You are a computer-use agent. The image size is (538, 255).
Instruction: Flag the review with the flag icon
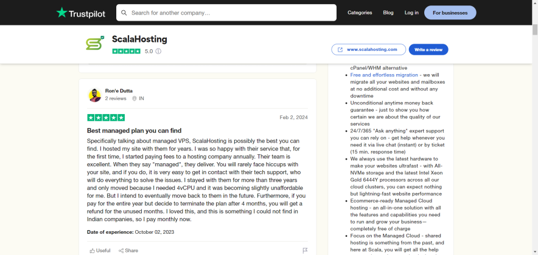pyautogui.click(x=305, y=251)
